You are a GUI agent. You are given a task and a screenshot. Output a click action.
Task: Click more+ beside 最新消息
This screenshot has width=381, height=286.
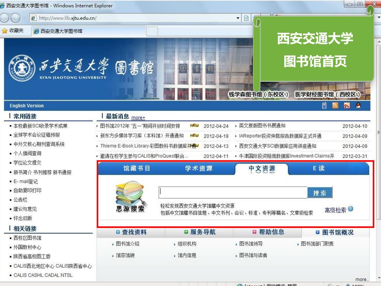pos(138,118)
